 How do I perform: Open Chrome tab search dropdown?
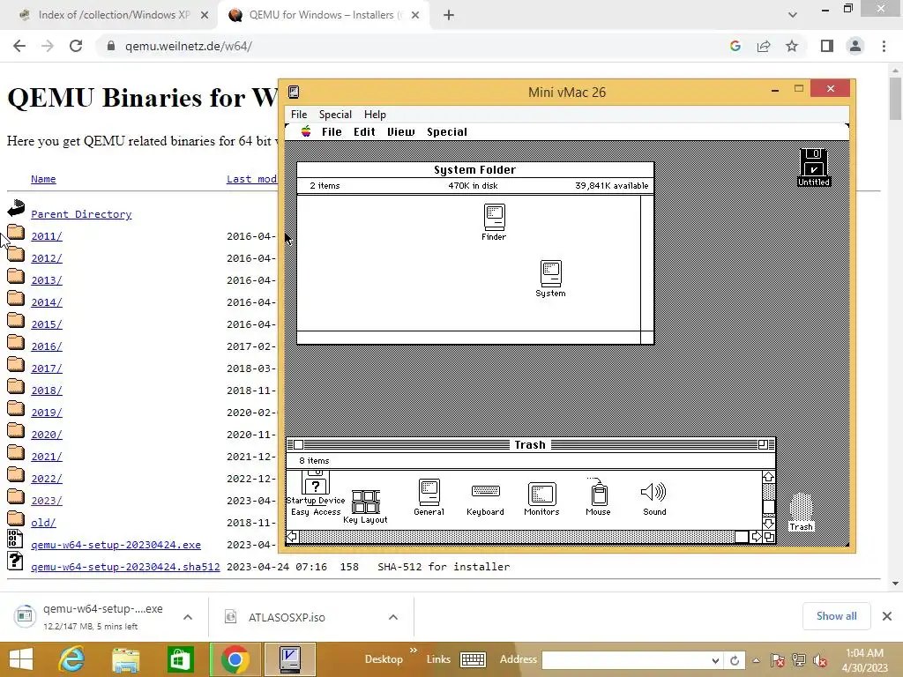coord(793,15)
